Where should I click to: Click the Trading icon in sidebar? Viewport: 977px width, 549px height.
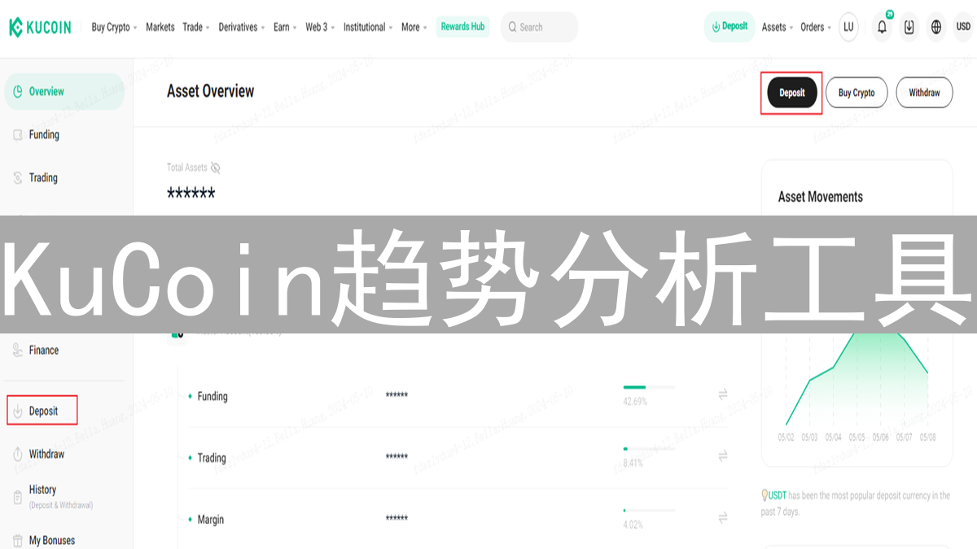coord(18,178)
